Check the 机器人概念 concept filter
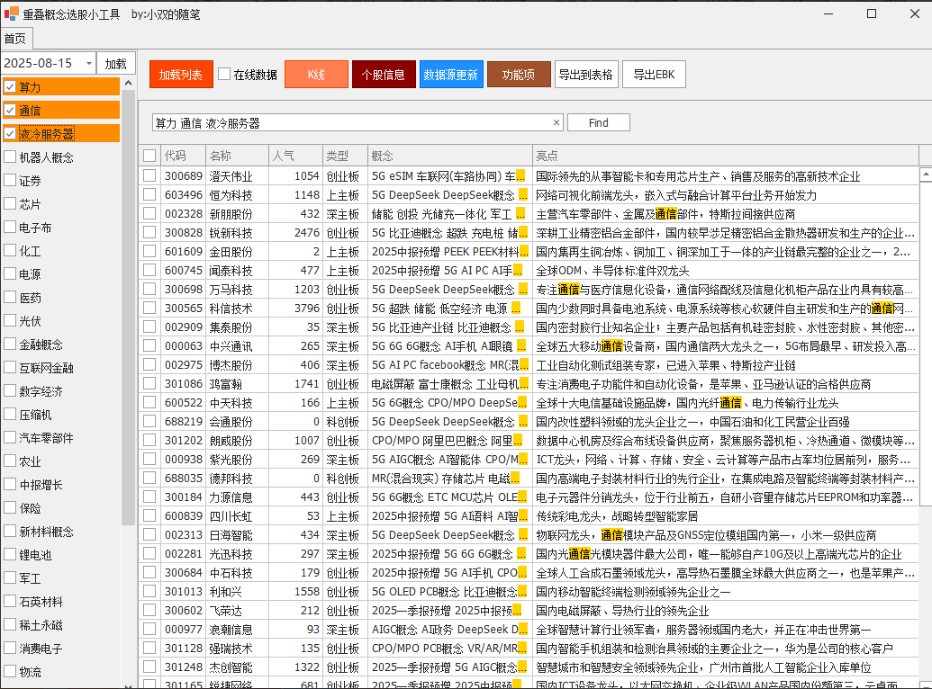The width and height of the screenshot is (932, 689). click(10, 157)
